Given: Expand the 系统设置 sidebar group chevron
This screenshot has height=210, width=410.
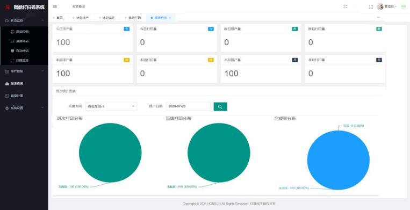Looking at the screenshot, I should (42, 107).
